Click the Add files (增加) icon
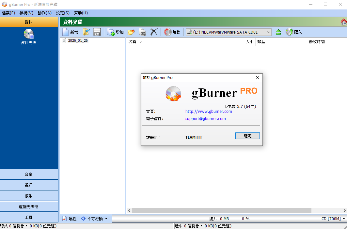 click(x=111, y=32)
